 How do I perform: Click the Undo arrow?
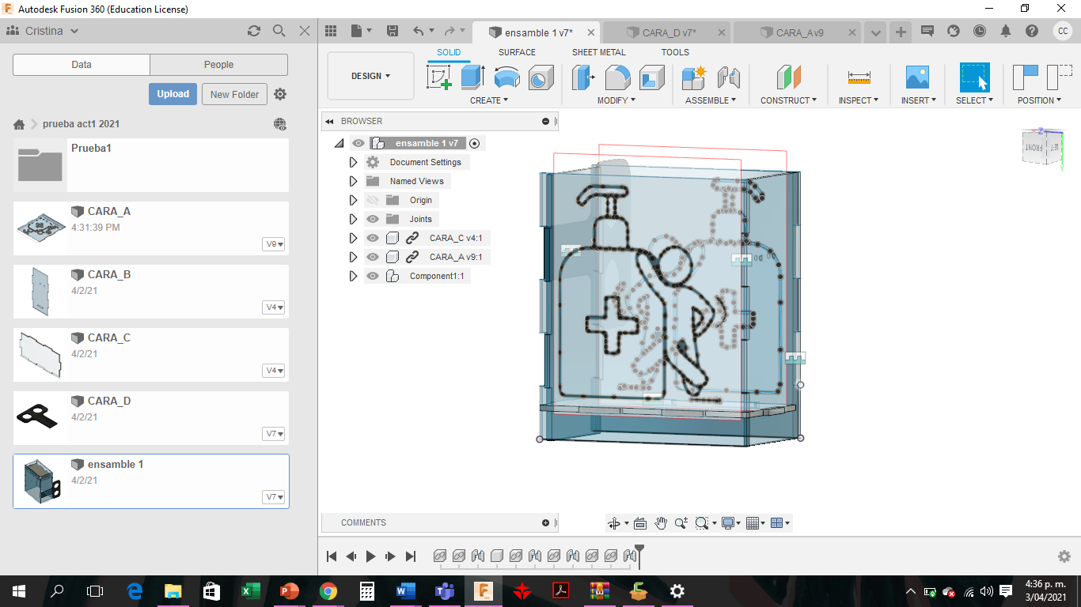point(419,31)
